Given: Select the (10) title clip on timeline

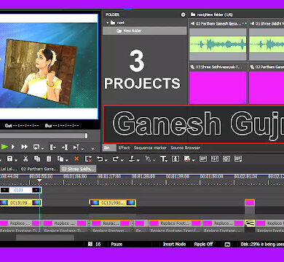Looking at the screenshot, I should pyautogui.click(x=21, y=190).
